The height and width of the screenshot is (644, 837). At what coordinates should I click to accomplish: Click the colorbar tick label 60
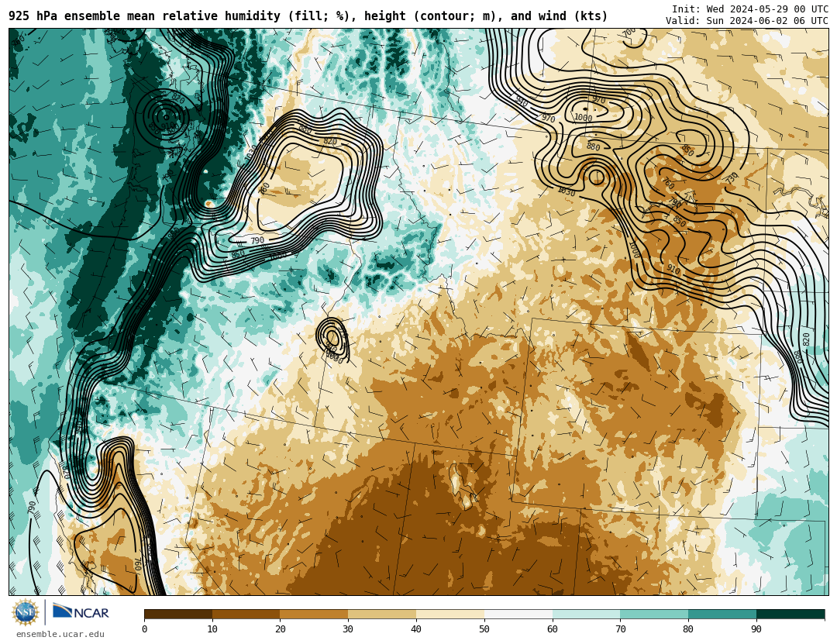tap(553, 629)
